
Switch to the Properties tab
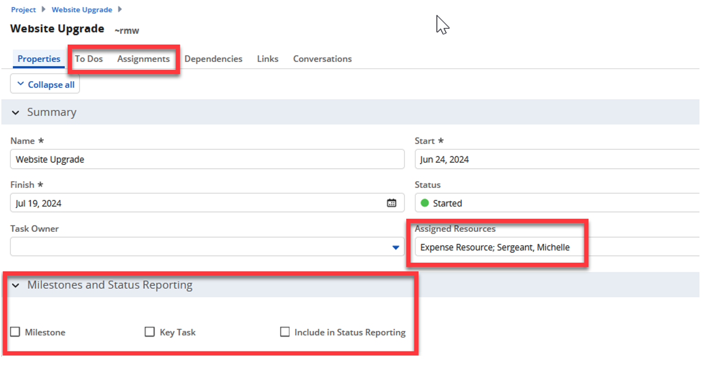point(39,59)
